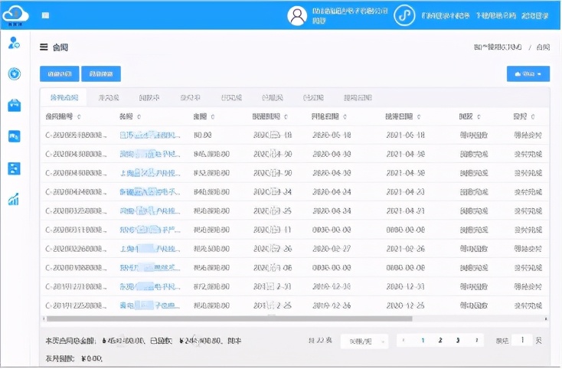Screen dimensions: 562x369
Task: Click the date cell 2021-02-26
Action: pyautogui.click(x=405, y=249)
